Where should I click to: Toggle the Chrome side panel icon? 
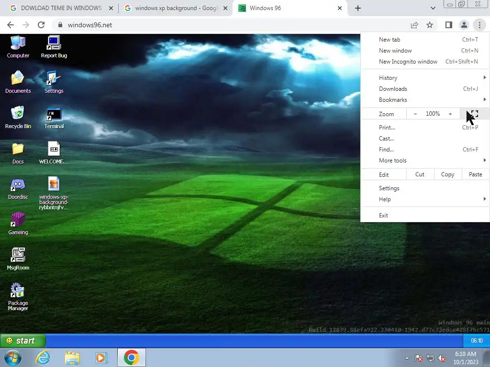(x=449, y=25)
